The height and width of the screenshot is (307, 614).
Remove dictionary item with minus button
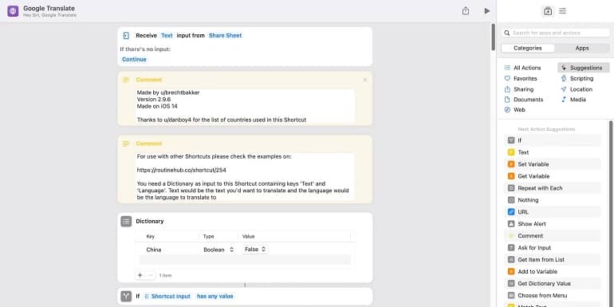coord(151,275)
